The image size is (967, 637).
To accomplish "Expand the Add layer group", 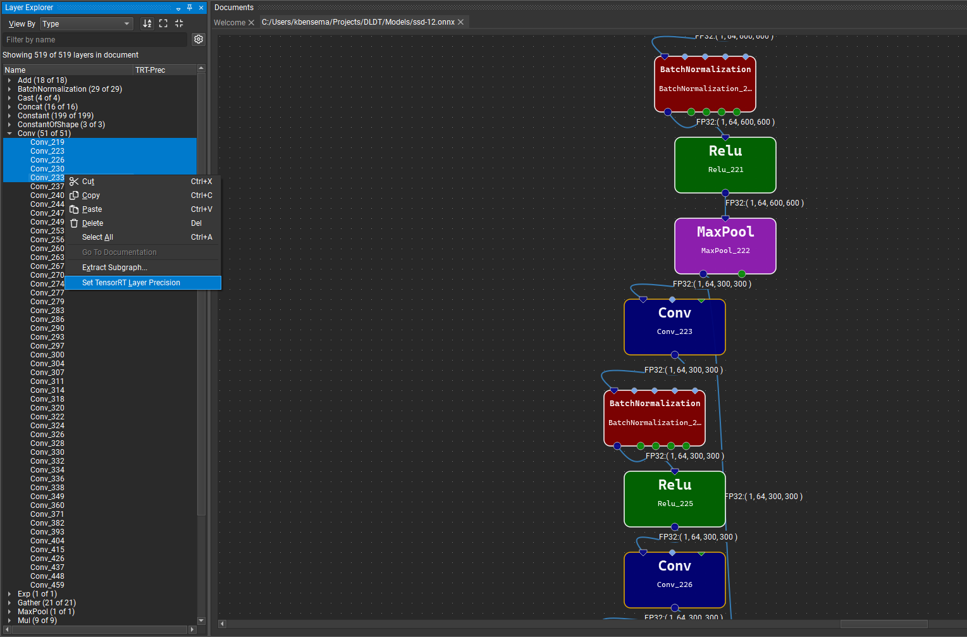I will 9,80.
